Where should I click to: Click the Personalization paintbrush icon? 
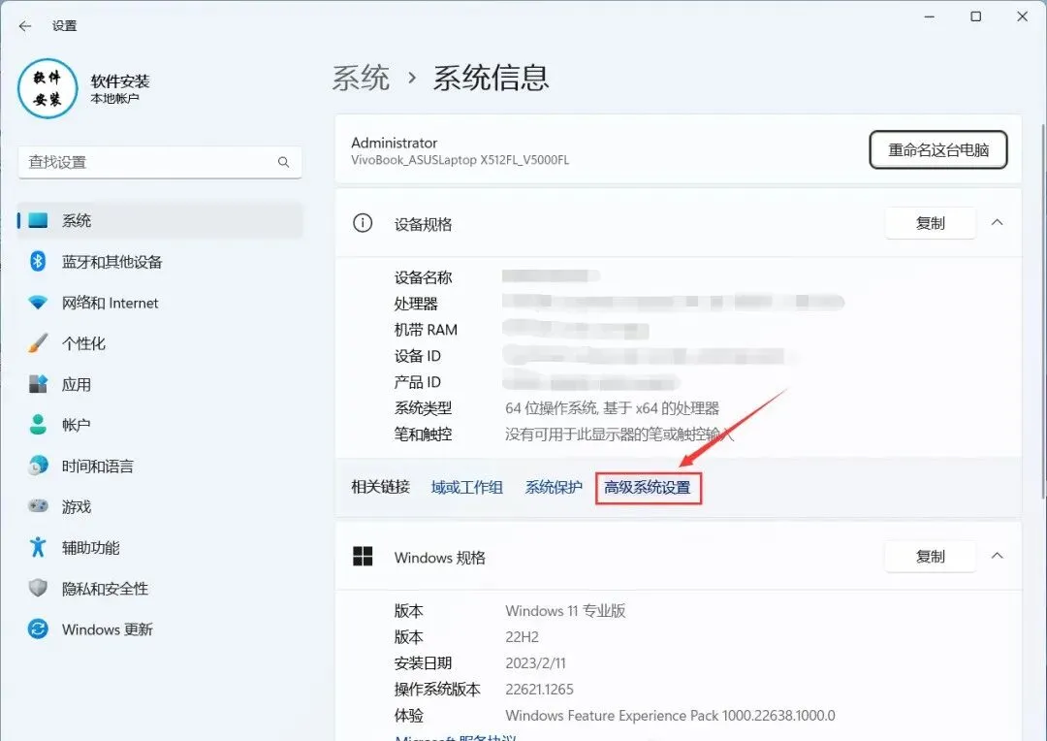(x=38, y=343)
